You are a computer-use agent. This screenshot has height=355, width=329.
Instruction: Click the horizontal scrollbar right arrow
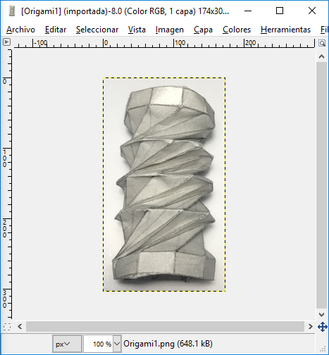(311, 326)
